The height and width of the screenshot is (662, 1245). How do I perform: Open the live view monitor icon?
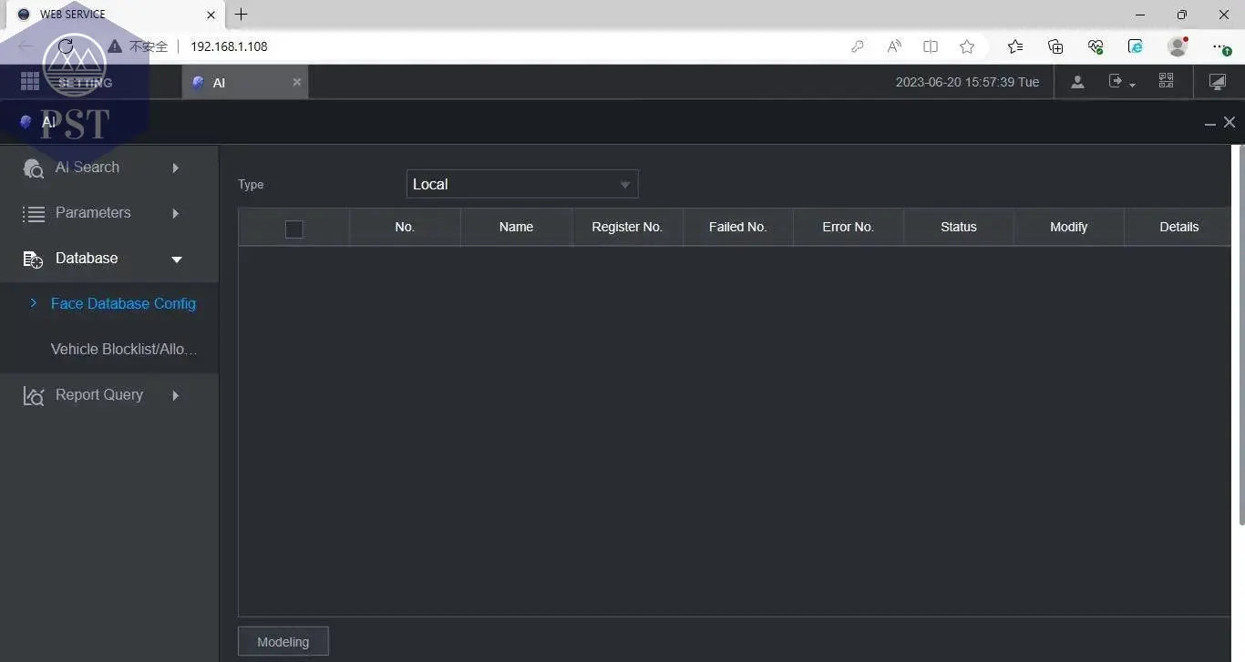1217,82
